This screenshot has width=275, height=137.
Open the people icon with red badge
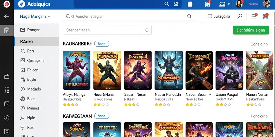208,4
